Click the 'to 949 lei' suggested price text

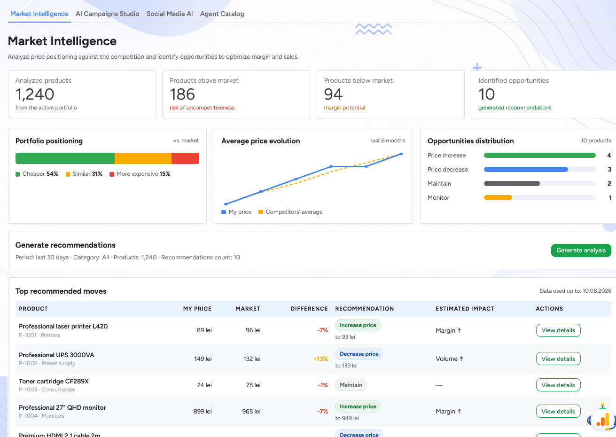(x=347, y=418)
